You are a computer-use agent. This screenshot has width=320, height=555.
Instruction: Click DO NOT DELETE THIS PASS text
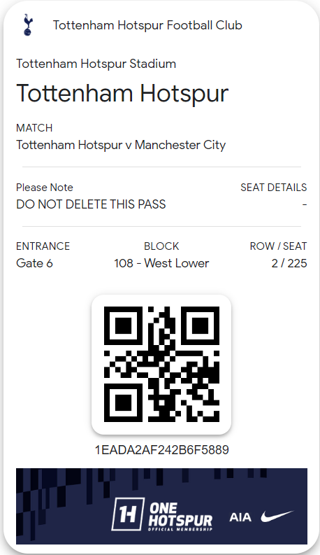[91, 204]
